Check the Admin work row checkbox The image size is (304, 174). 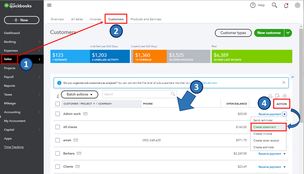(x=58, y=114)
